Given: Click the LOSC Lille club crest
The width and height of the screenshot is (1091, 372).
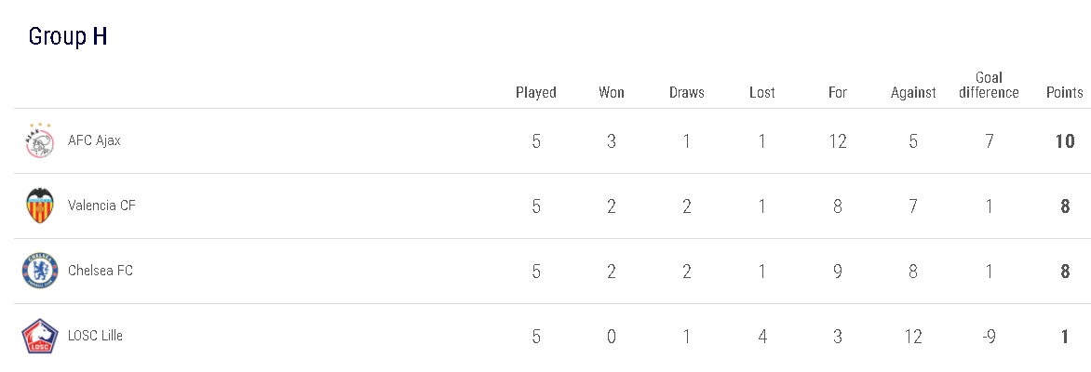Looking at the screenshot, I should 40,336.
